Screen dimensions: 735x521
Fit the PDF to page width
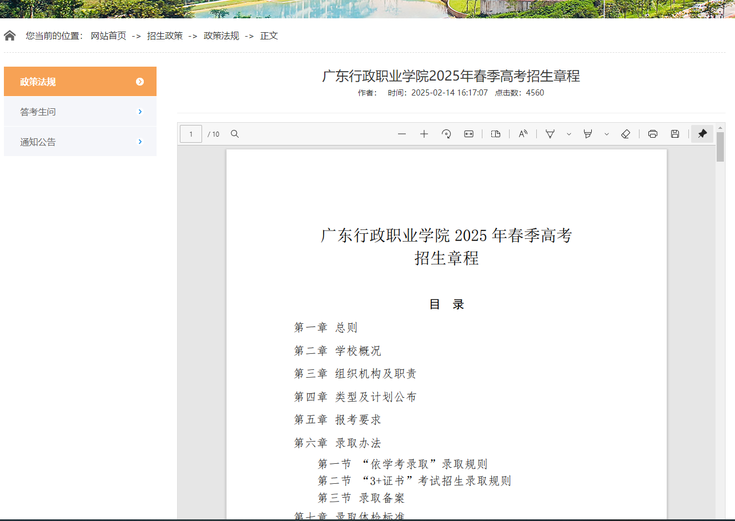469,133
